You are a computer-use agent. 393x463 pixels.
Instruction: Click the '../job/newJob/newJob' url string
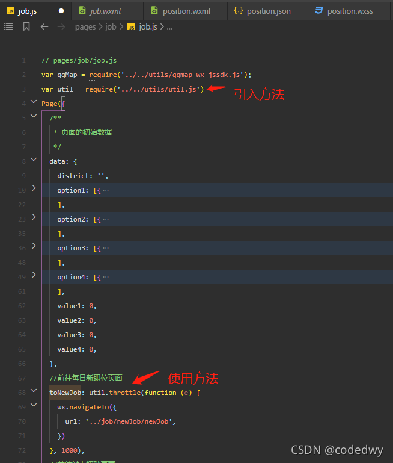click(129, 421)
